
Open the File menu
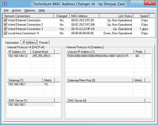6,10
